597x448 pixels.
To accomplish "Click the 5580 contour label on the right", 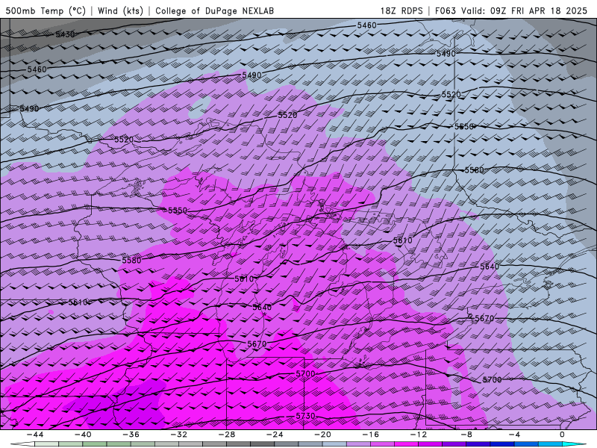I will [474, 170].
